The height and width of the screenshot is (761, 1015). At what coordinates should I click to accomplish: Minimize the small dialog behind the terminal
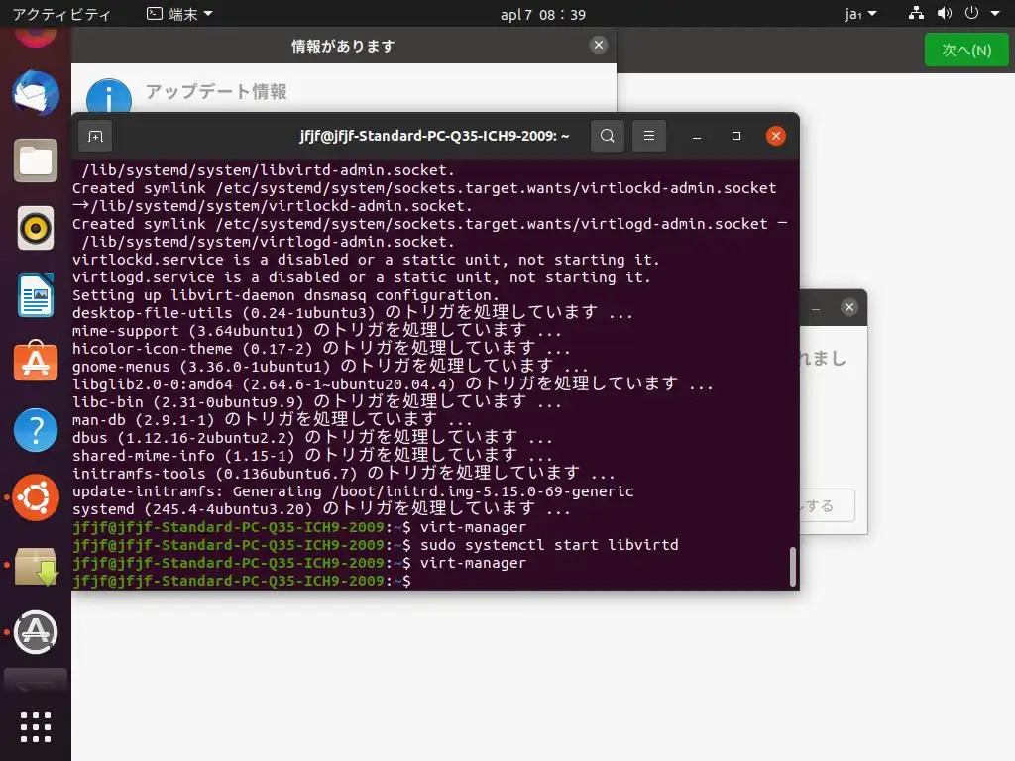[817, 309]
